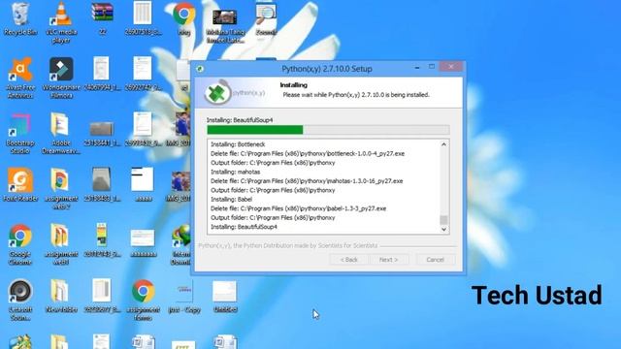621x349 pixels.
Task: Select the mahotas-1.3.0-16_py27.exe delete line
Action: [x=307, y=181]
